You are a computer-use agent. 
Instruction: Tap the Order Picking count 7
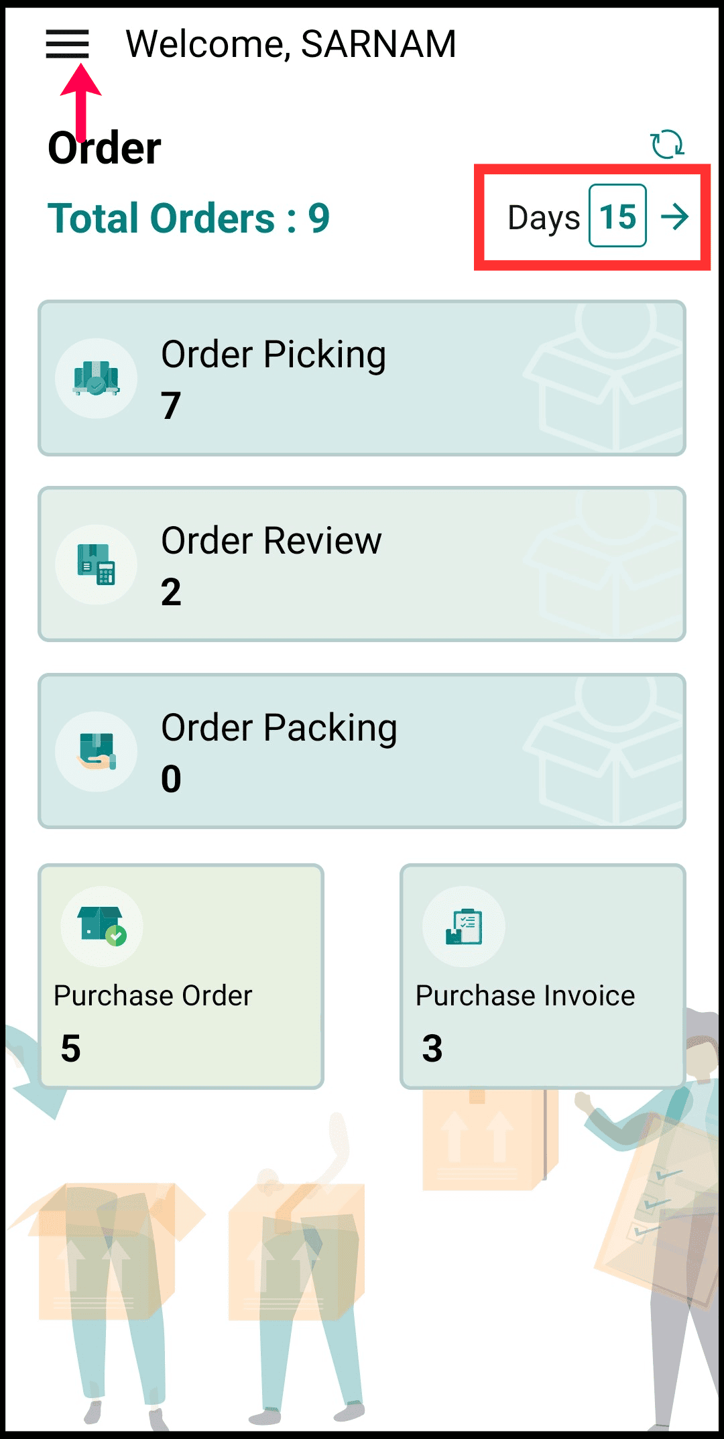point(171,406)
